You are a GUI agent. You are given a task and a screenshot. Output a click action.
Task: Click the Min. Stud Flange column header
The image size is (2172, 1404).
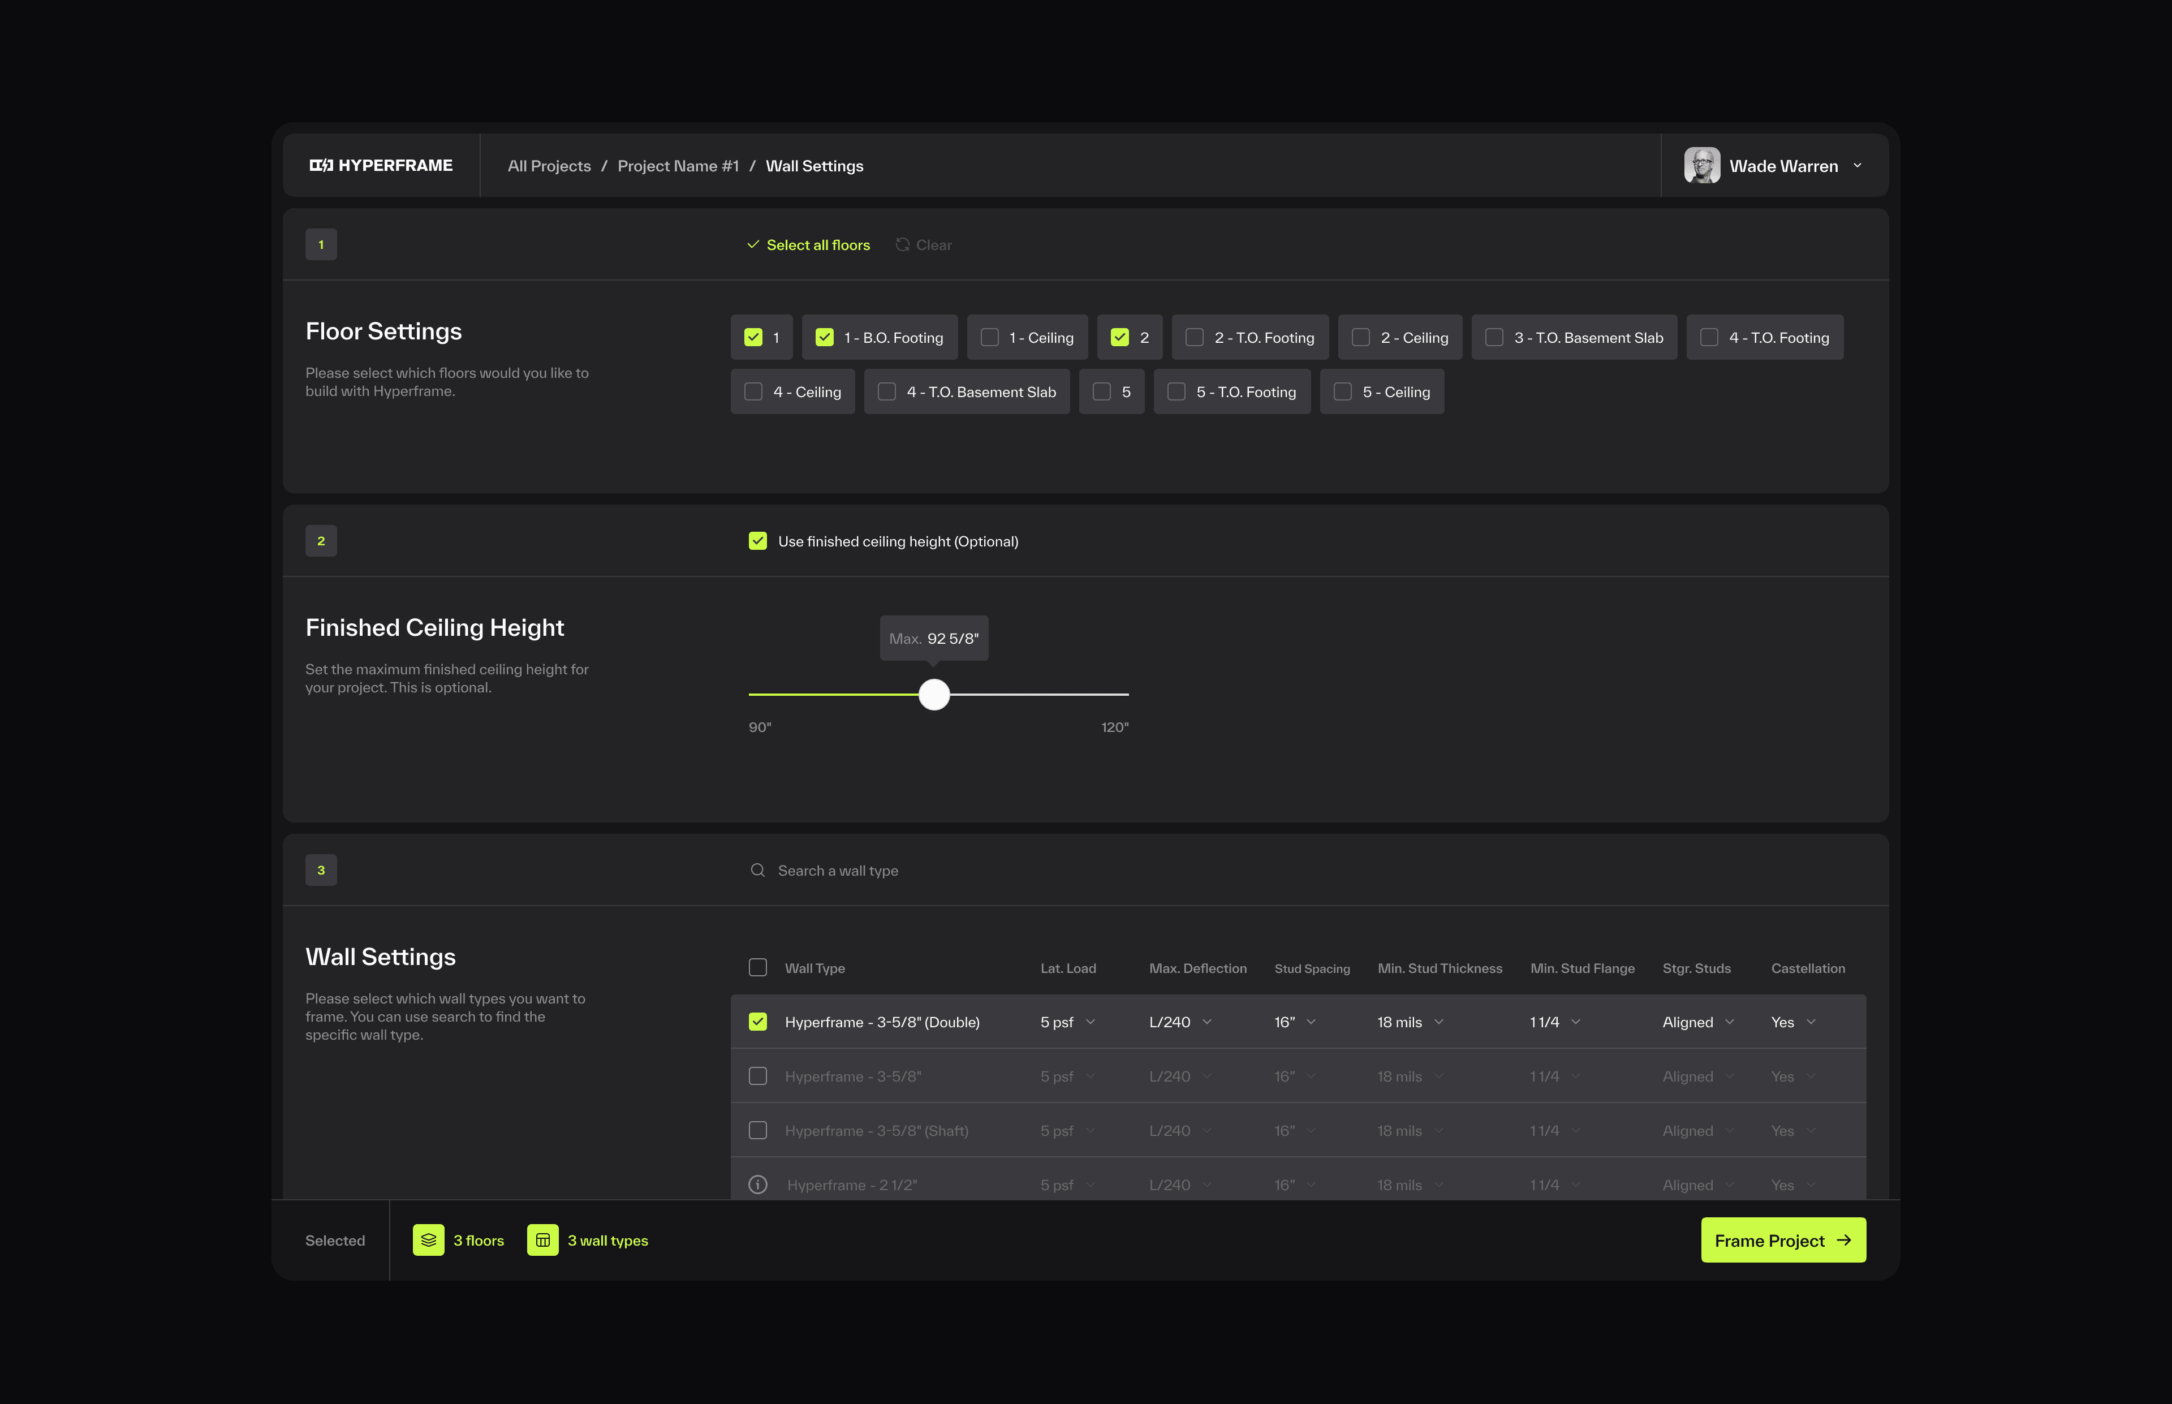coord(1582,968)
